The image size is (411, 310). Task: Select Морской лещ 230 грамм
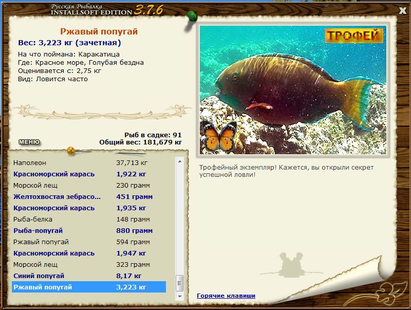point(89,186)
